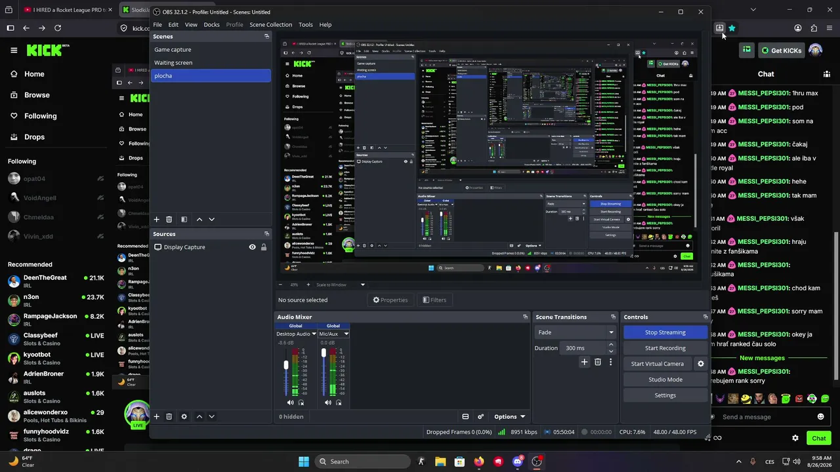Open OBS Settings from Controls

coord(665,395)
